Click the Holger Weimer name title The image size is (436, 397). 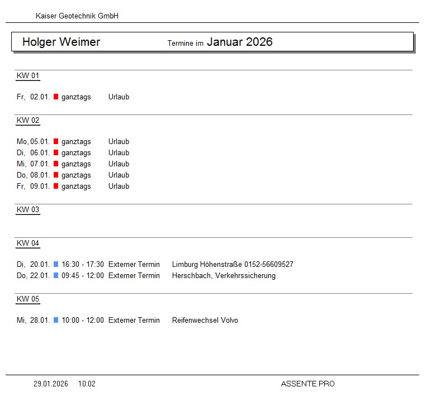coord(61,42)
